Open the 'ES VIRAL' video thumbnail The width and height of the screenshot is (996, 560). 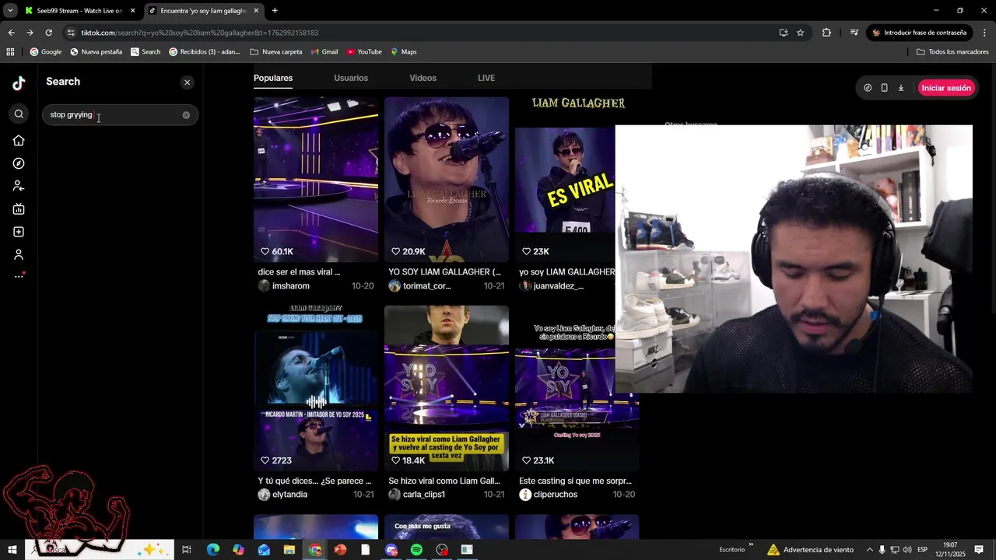[565, 180]
